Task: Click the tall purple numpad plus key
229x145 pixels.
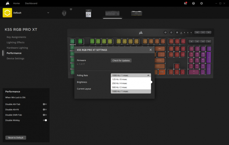Action: coord(209,57)
